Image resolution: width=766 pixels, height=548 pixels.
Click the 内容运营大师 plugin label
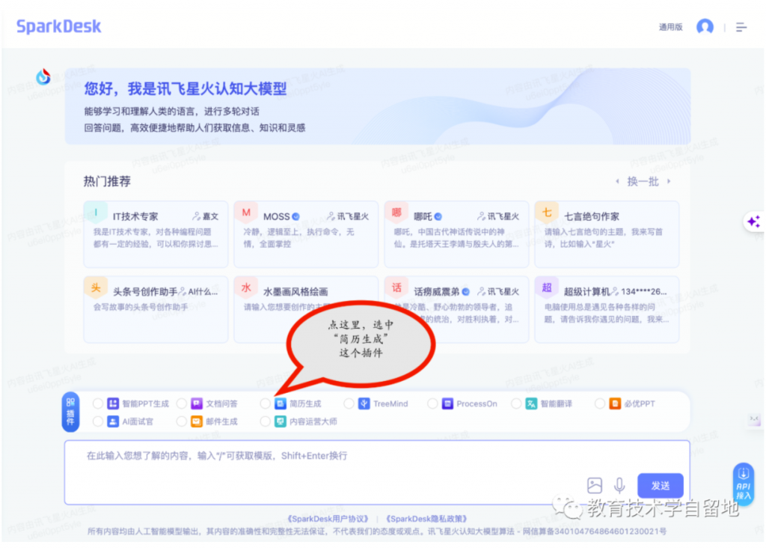(x=313, y=421)
